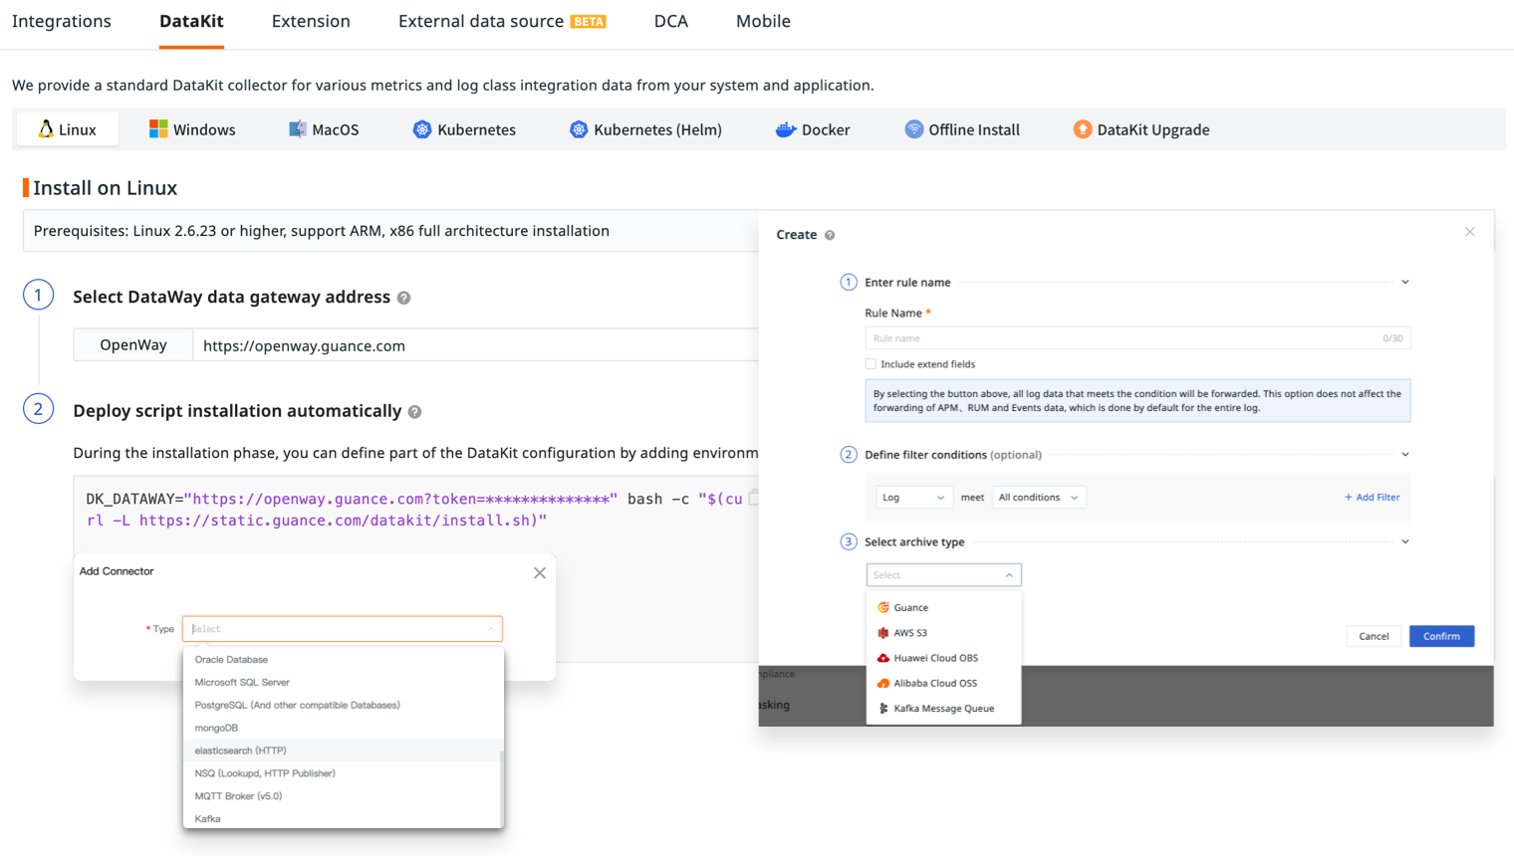Click the Docker whale icon
Viewport: 1514px width, 856px height.
click(x=786, y=129)
